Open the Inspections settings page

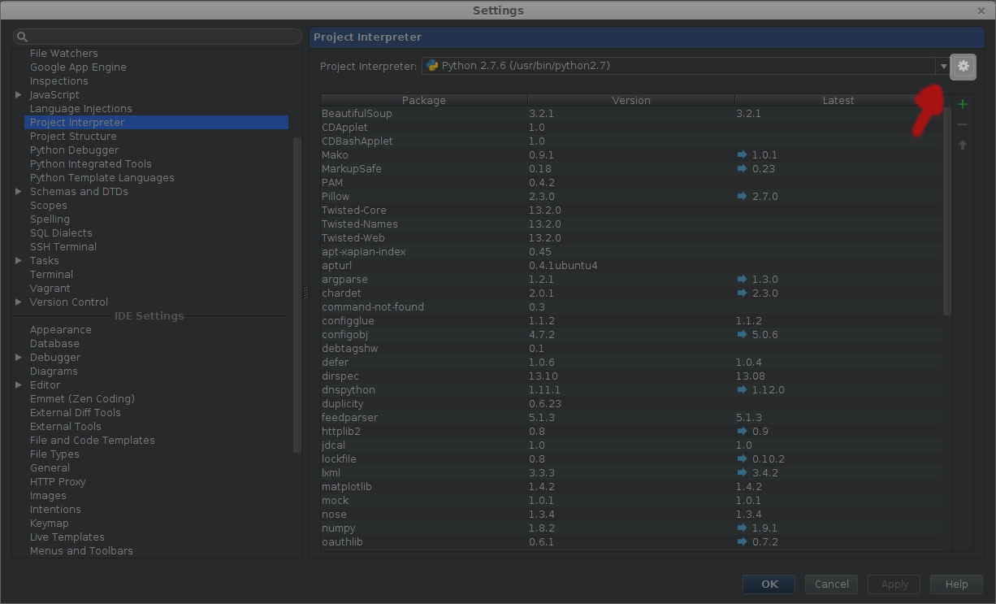59,81
